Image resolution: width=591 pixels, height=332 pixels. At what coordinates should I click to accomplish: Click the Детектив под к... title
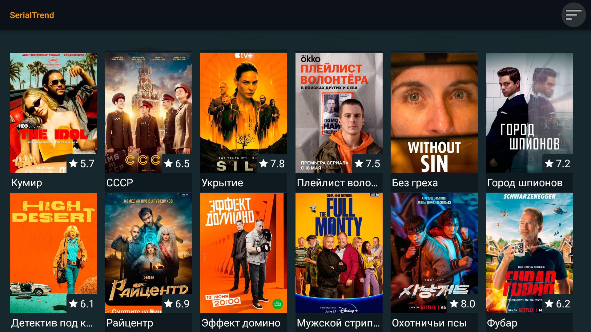(x=52, y=323)
